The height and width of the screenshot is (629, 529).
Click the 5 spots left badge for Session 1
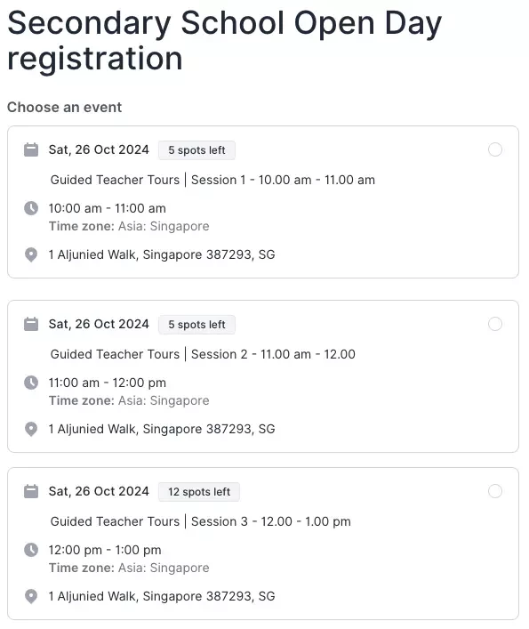(x=196, y=150)
